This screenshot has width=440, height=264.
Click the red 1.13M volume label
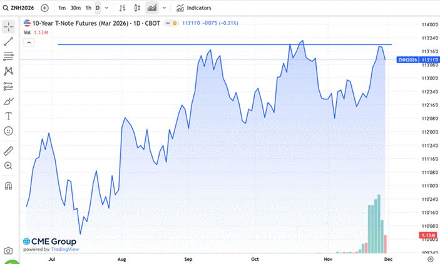tap(428, 235)
